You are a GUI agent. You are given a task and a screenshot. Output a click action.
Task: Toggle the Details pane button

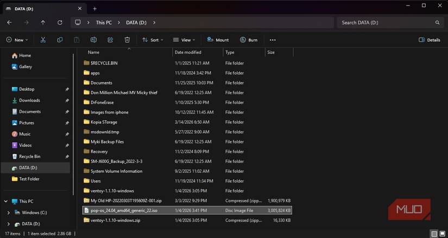click(x=430, y=40)
